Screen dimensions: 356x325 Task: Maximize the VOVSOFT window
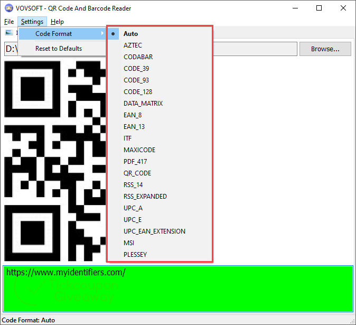319,8
